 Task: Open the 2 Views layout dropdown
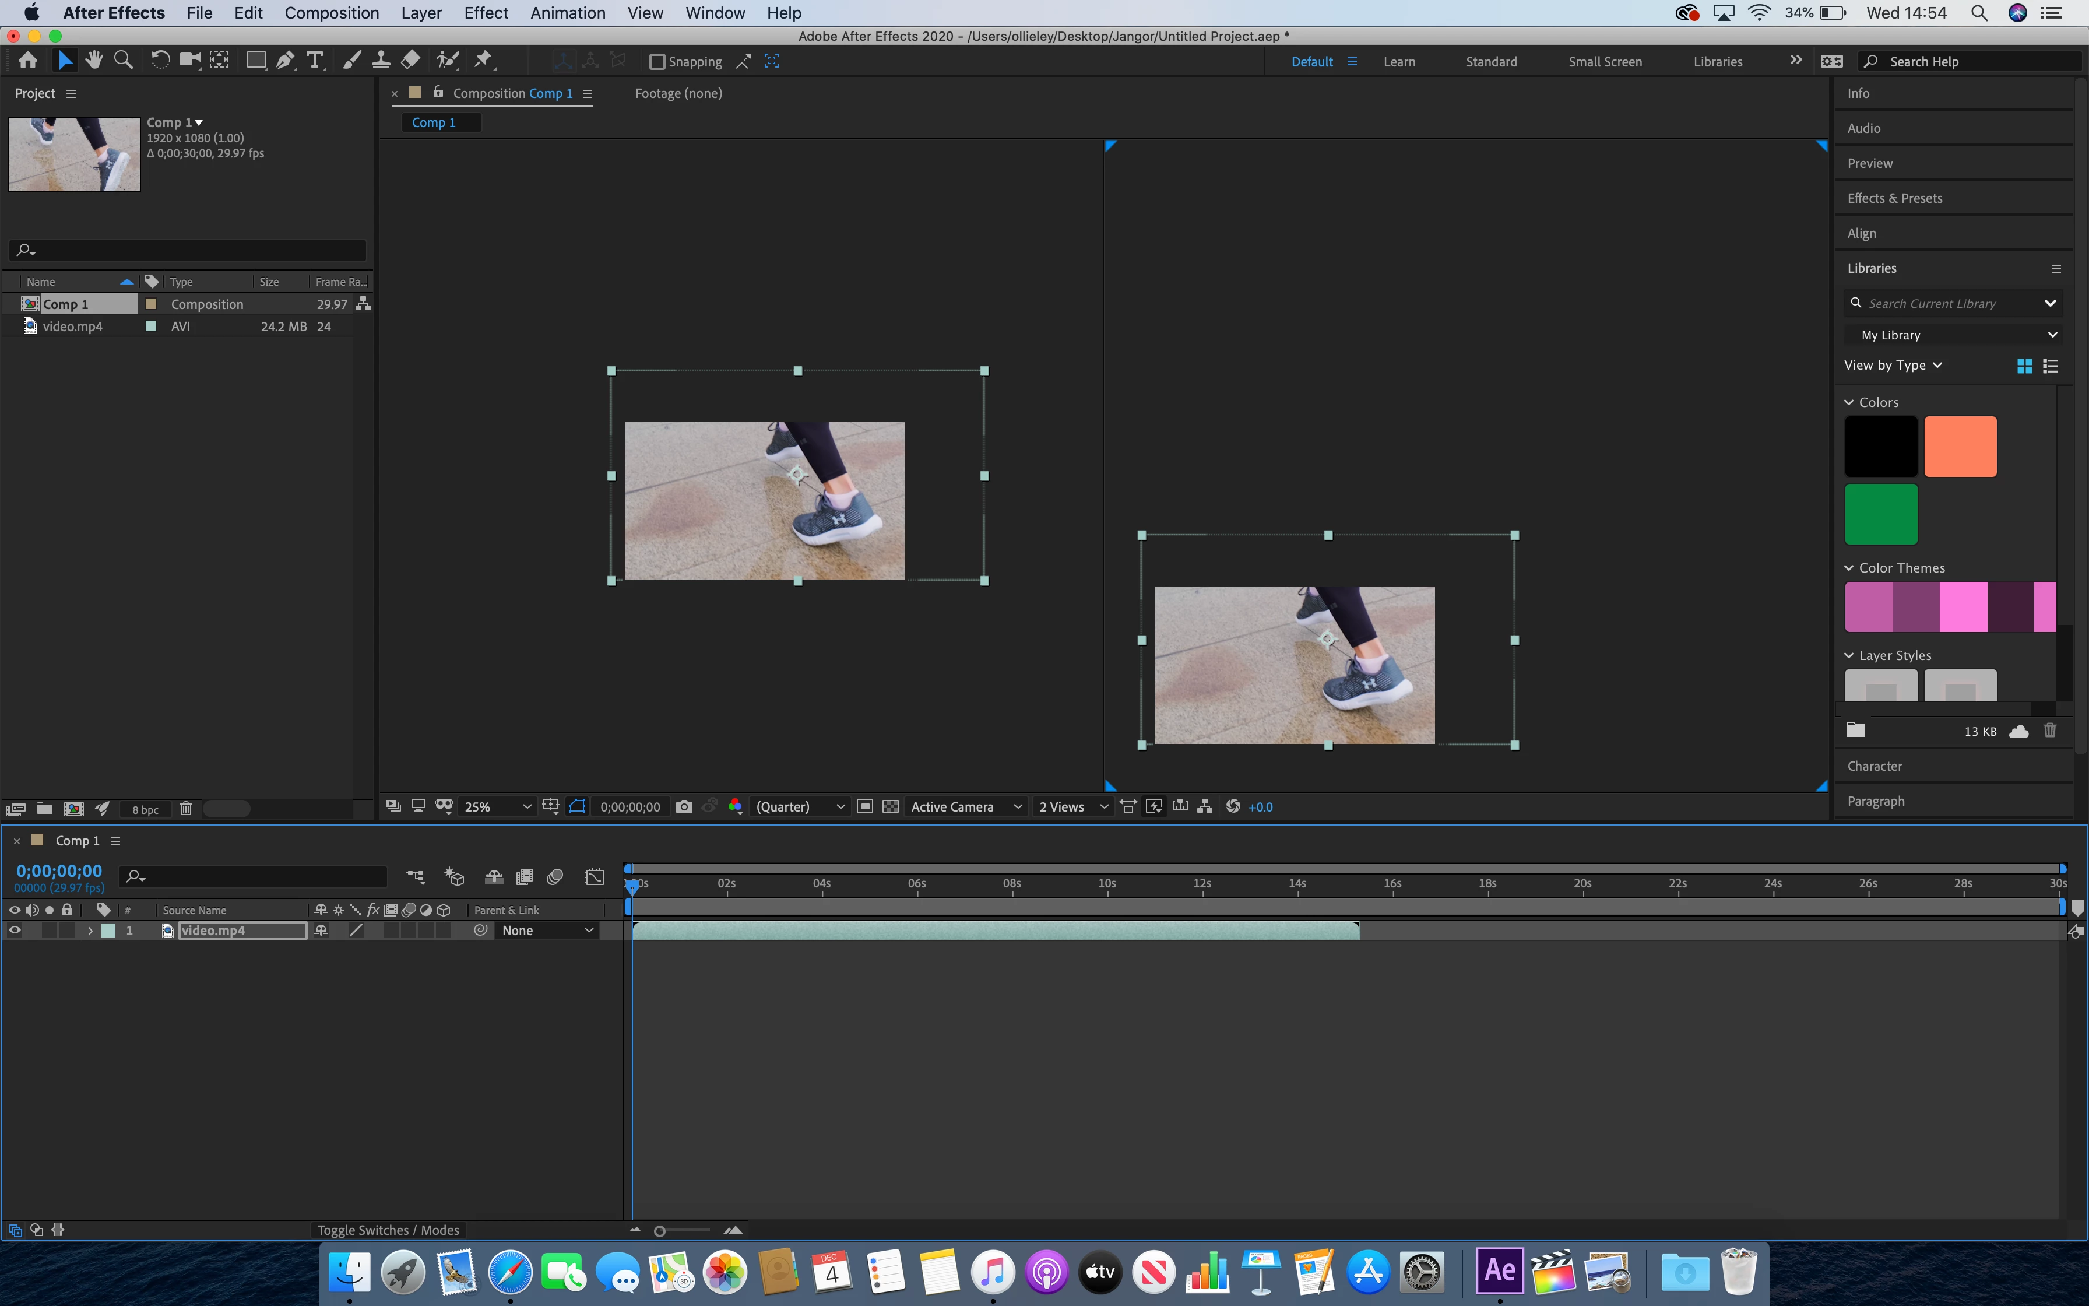[x=1073, y=807]
